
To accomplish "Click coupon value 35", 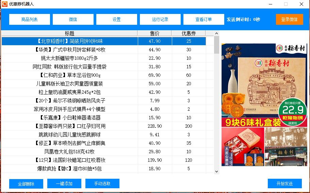I will [x=189, y=143].
